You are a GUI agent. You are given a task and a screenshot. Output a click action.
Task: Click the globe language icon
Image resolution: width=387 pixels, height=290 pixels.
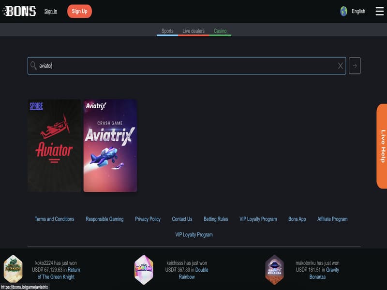pos(343,11)
